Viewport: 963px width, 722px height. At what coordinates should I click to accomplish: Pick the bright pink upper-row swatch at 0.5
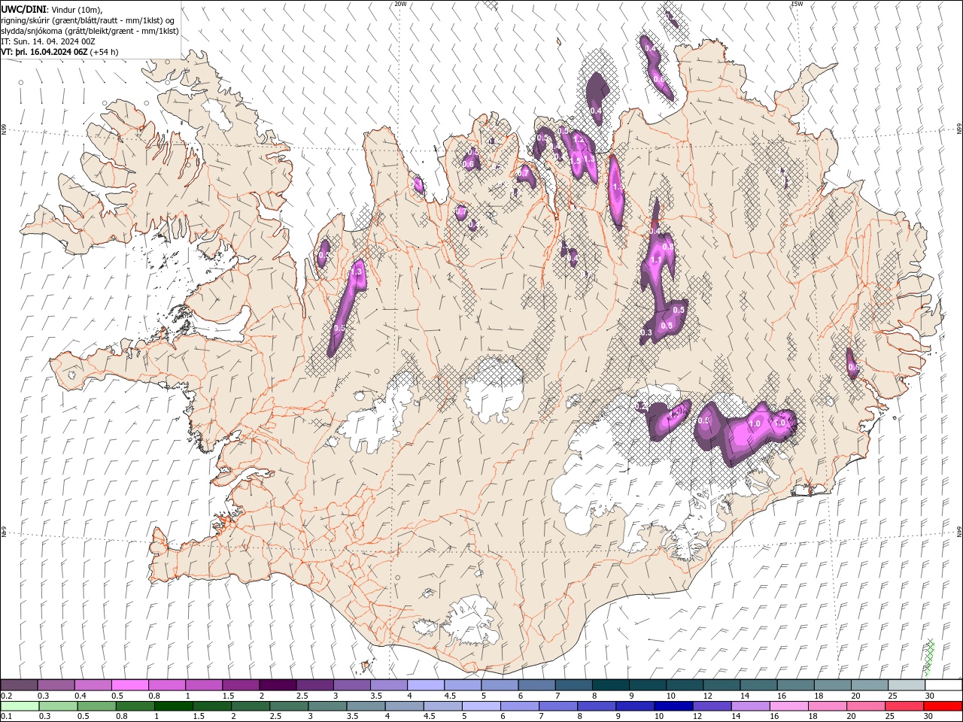point(130,685)
